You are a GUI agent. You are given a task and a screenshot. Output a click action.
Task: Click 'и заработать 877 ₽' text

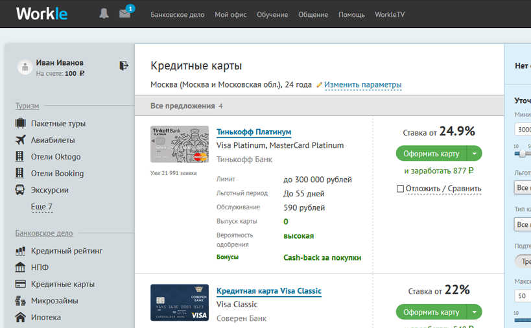(x=438, y=171)
